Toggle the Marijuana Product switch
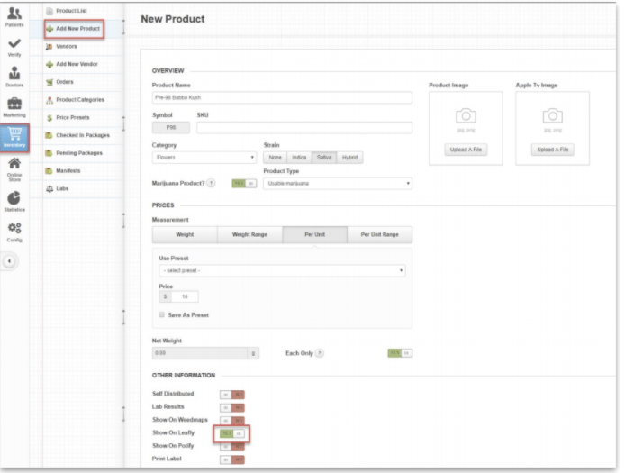Image resolution: width=625 pixels, height=473 pixels. 244,184
